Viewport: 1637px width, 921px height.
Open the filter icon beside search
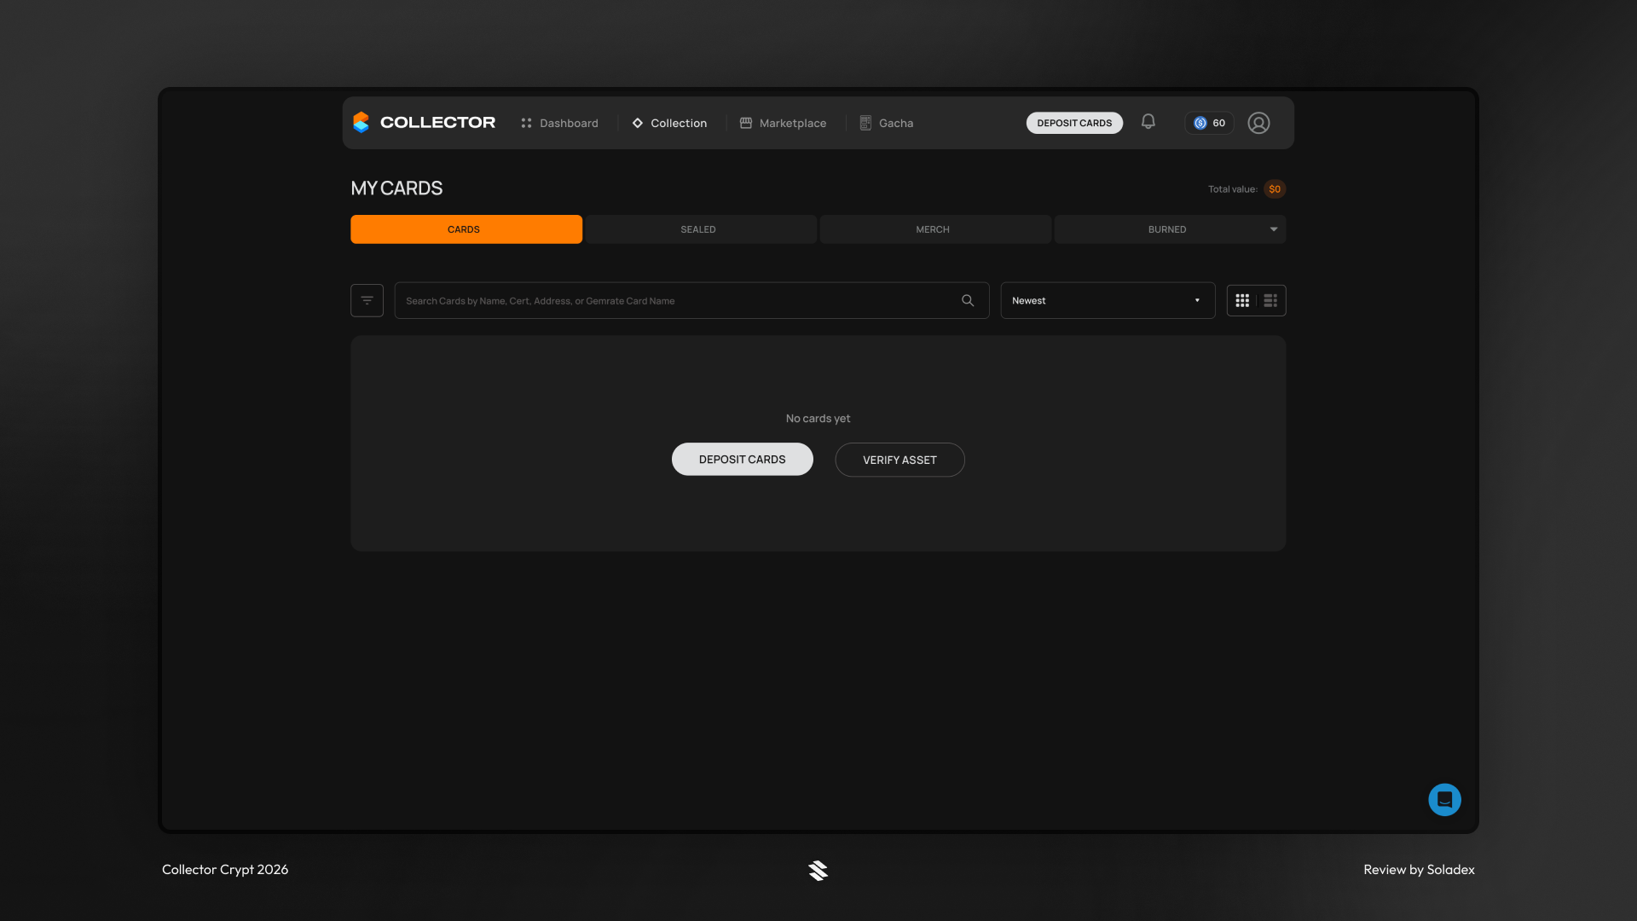point(366,300)
